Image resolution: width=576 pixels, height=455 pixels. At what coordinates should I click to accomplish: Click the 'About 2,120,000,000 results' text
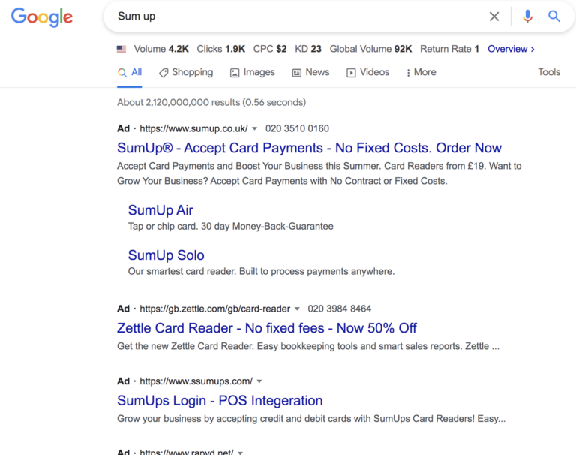pos(211,102)
